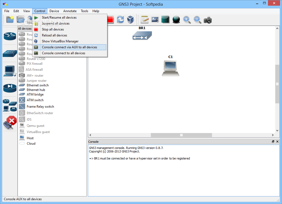Choose Reload all devices menu entry

tap(70, 35)
